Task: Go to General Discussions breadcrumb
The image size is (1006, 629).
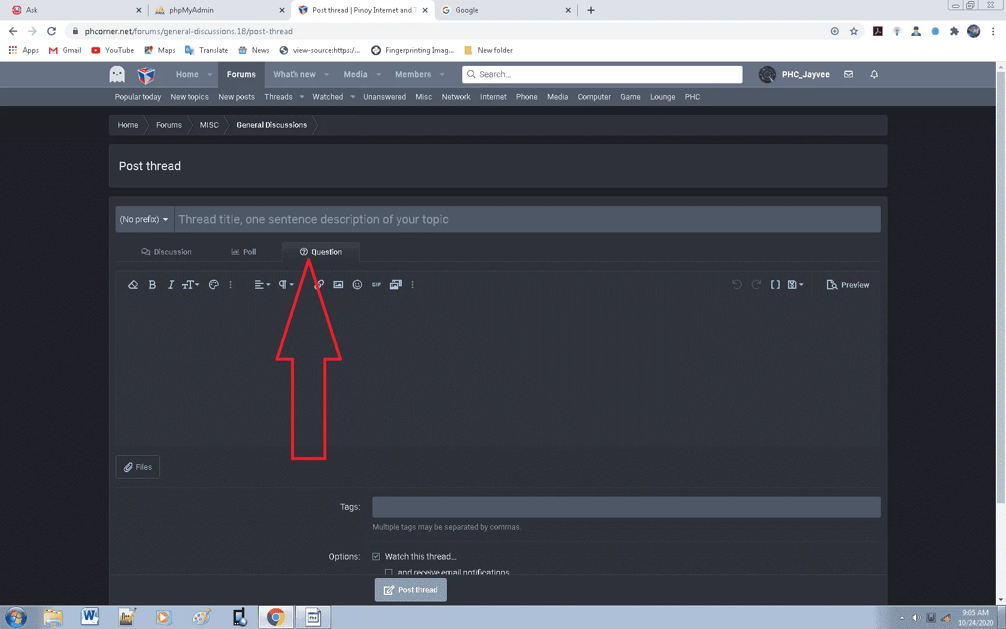Action: click(x=271, y=125)
